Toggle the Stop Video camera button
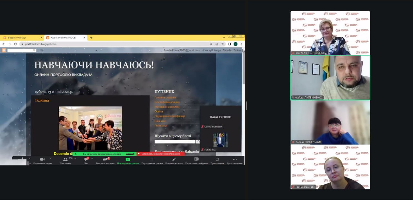 click(x=42, y=159)
